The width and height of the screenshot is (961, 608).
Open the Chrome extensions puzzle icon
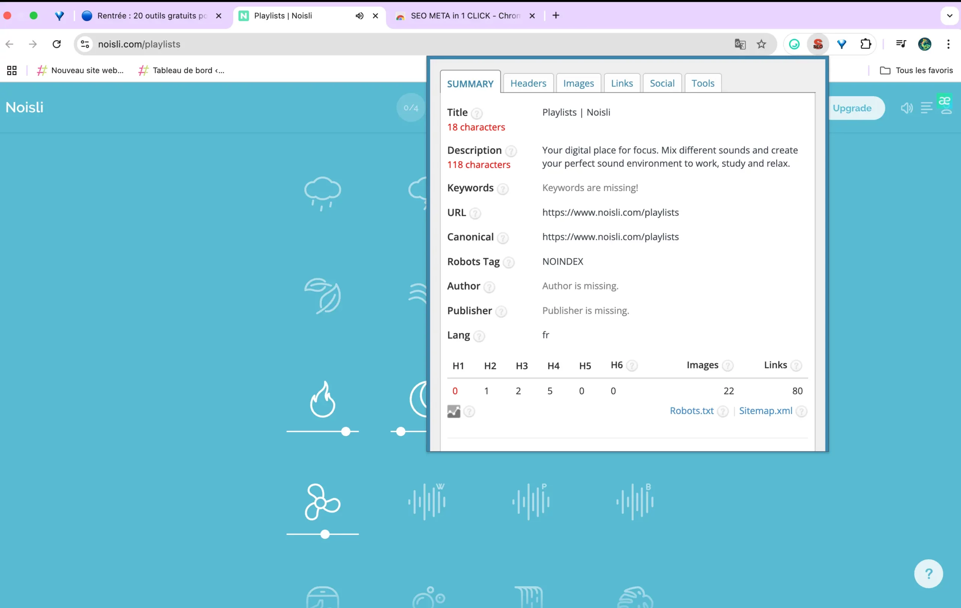pyautogui.click(x=865, y=44)
